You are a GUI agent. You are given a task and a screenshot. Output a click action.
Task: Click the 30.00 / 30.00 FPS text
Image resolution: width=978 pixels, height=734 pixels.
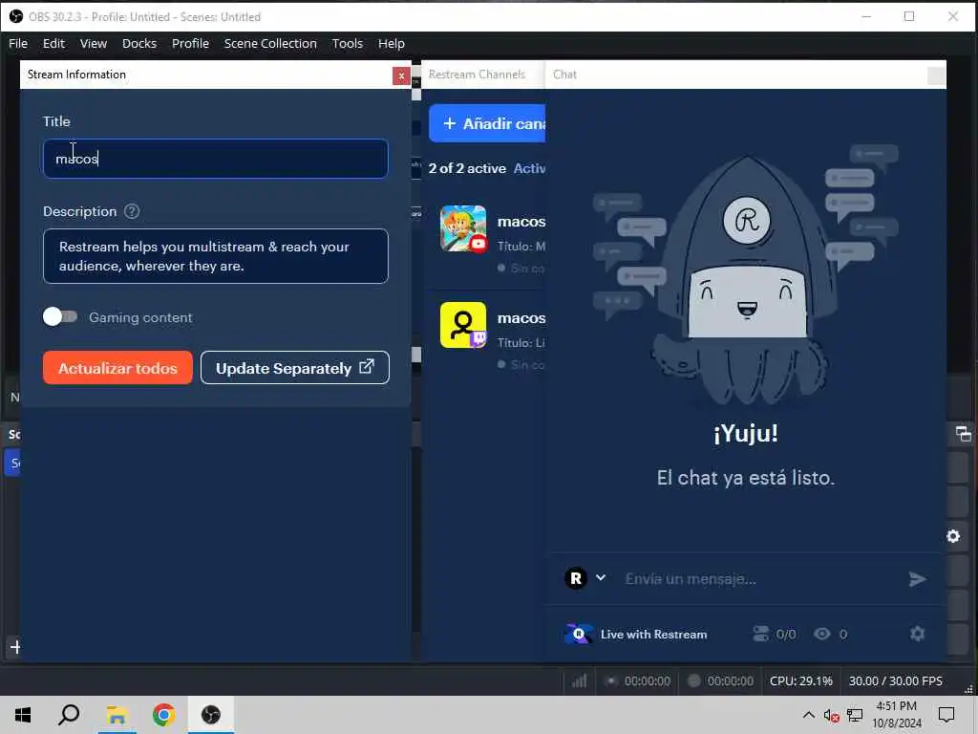coord(895,680)
